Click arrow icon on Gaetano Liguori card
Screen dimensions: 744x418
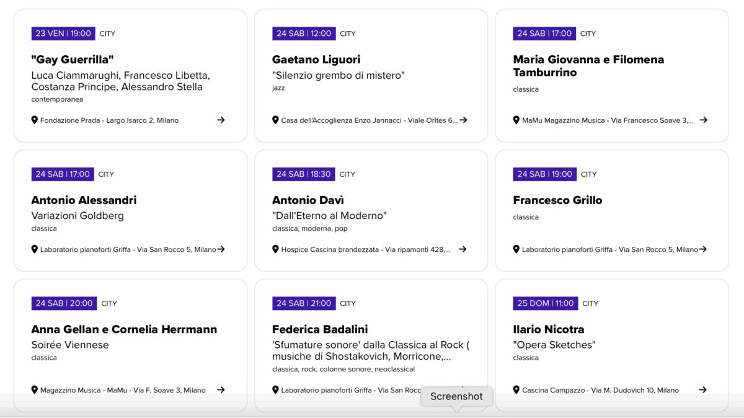tap(463, 120)
